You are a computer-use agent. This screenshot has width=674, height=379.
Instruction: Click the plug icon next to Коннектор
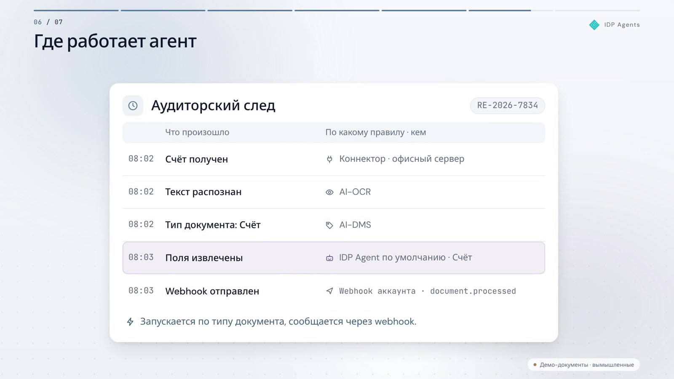point(329,159)
